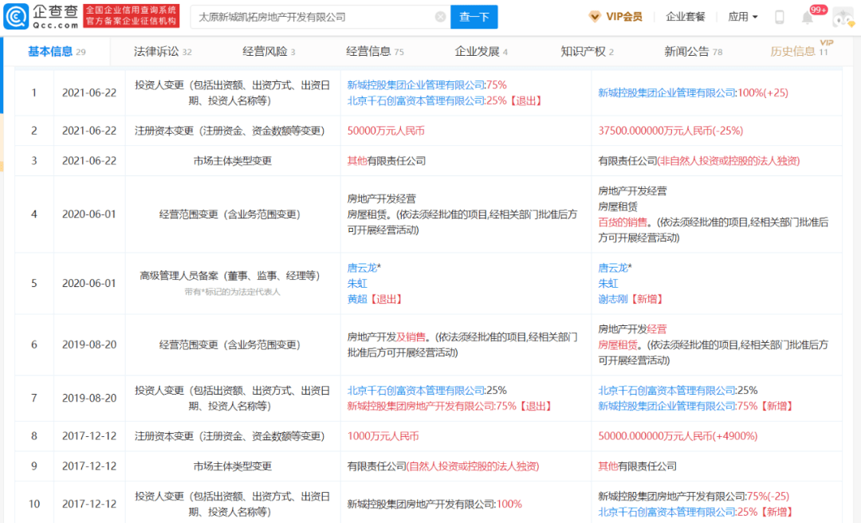Open 企业套餐 page
The image size is (861, 523).
pos(685,17)
